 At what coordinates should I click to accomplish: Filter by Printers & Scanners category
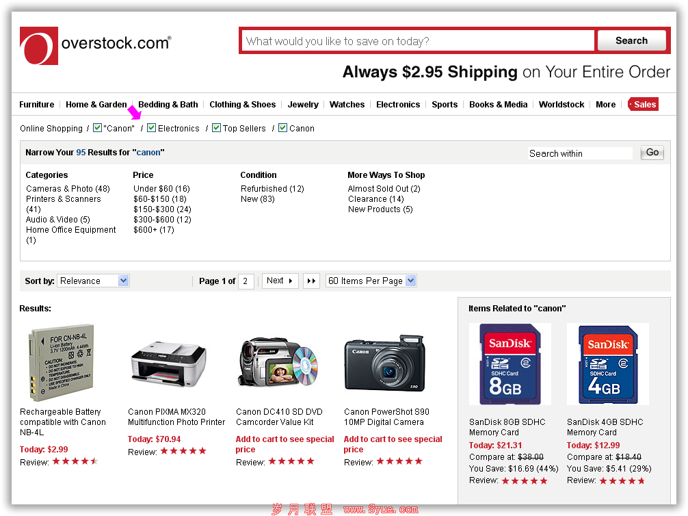(63, 204)
